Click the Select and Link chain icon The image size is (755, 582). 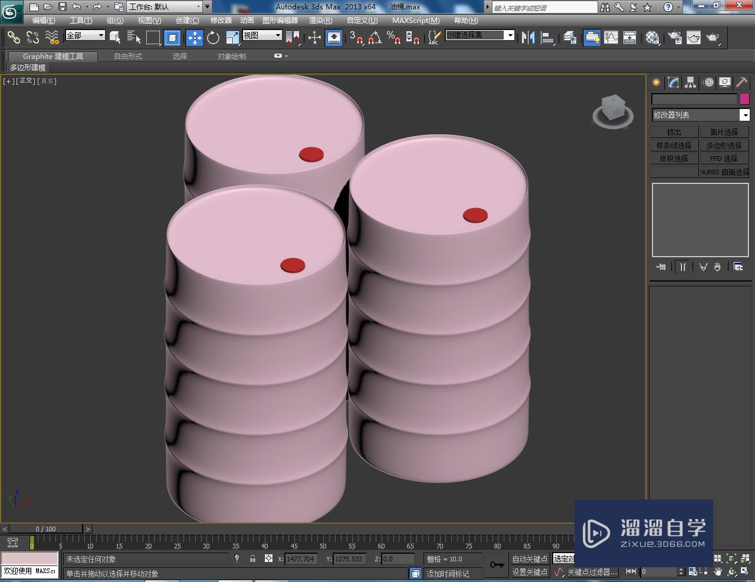click(14, 38)
